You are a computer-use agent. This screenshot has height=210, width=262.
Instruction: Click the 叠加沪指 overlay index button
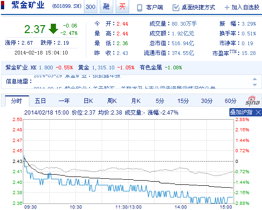tap(241, 112)
